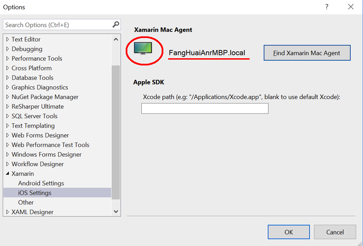363x246 pixels.
Task: Click the options tree scrollbar thumb
Action: click(116, 132)
